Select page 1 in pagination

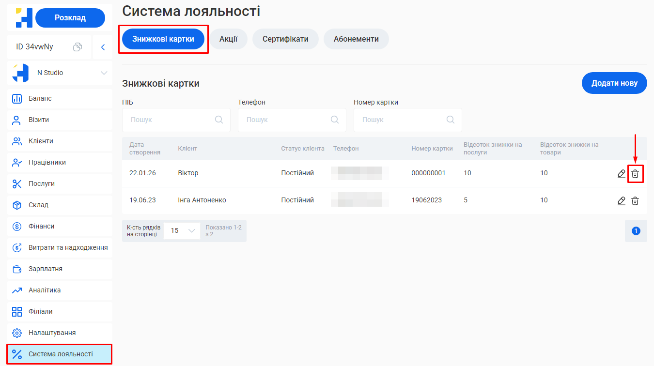click(636, 231)
